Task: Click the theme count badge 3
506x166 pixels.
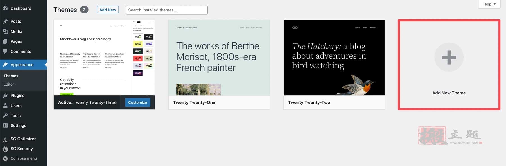Action: coord(84,10)
